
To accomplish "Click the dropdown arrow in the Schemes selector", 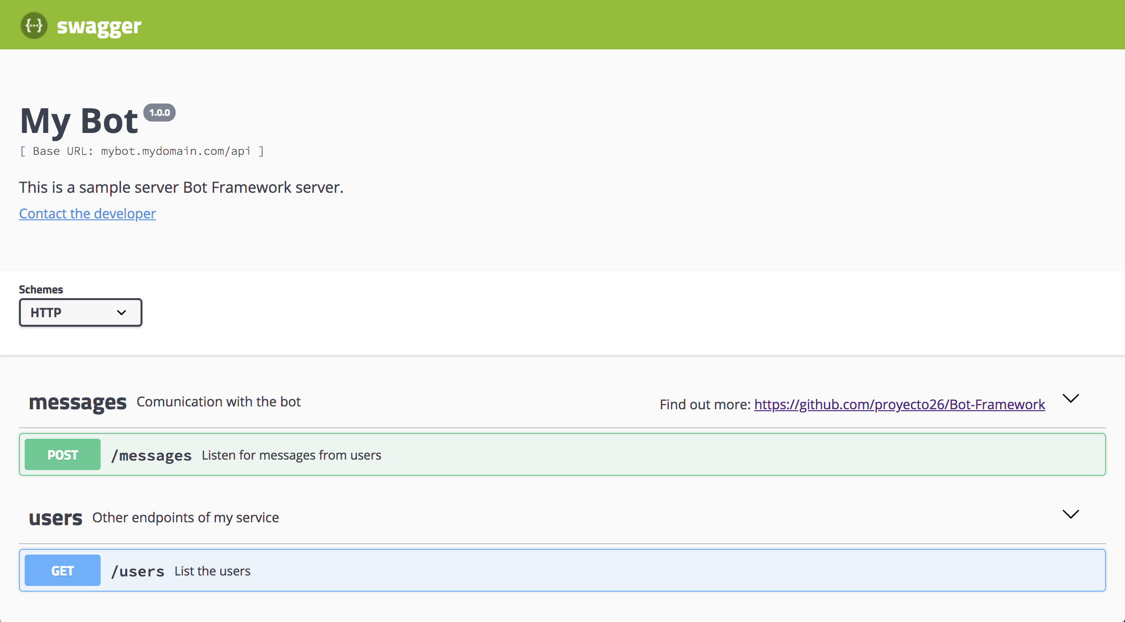I will (122, 312).
